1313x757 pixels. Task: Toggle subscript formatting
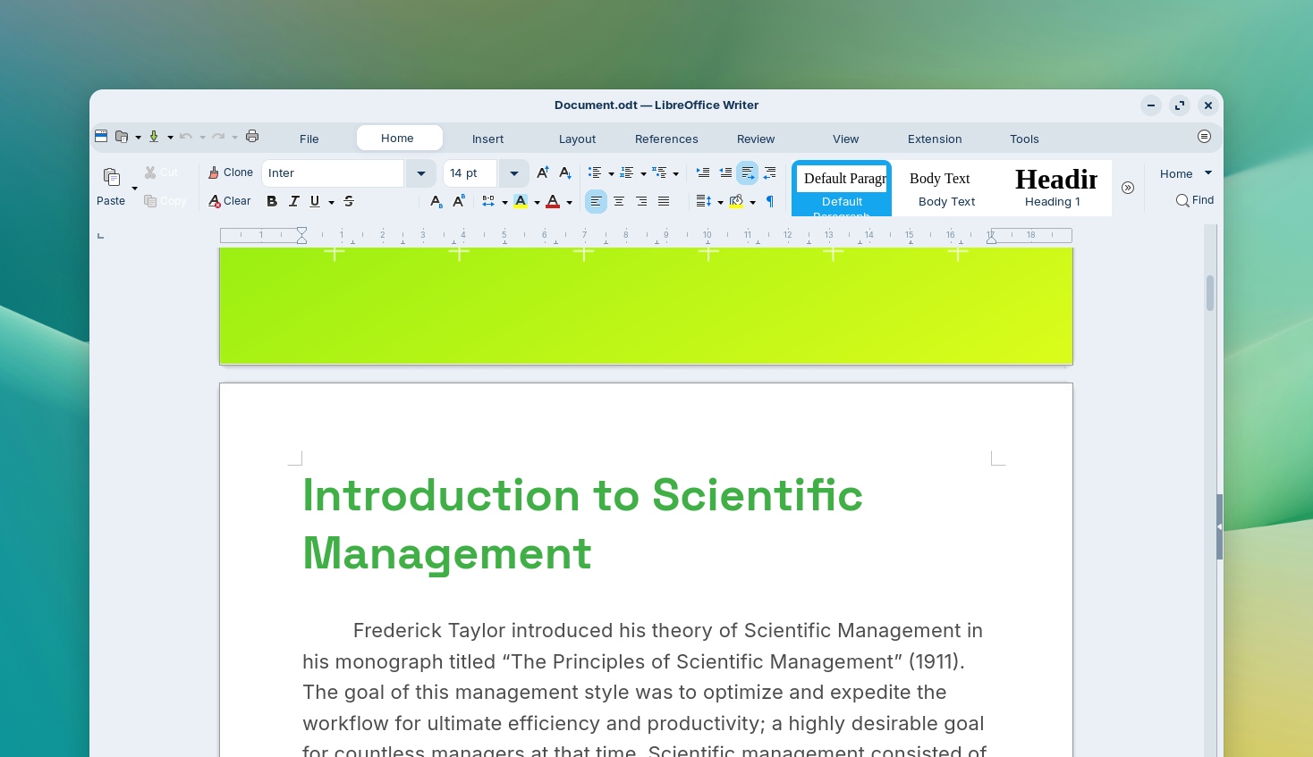436,202
